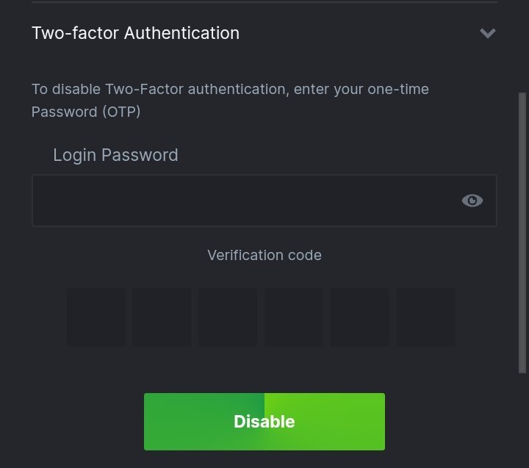Select the second verification code box
Viewport: 529px width, 468px height.
(x=162, y=317)
